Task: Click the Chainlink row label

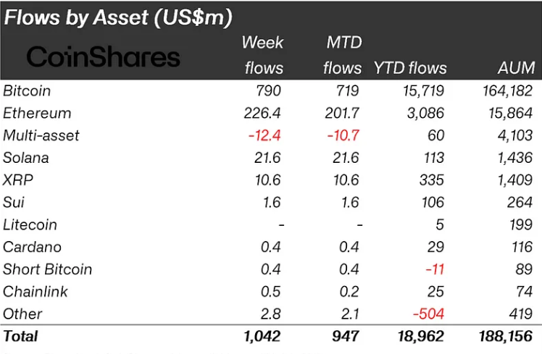Action: tap(35, 292)
